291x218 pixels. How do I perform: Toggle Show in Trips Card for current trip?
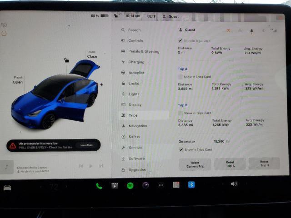coord(180,40)
